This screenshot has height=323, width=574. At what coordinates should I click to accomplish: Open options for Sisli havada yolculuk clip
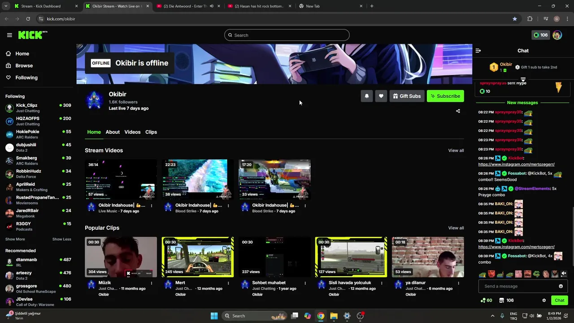[382, 284]
